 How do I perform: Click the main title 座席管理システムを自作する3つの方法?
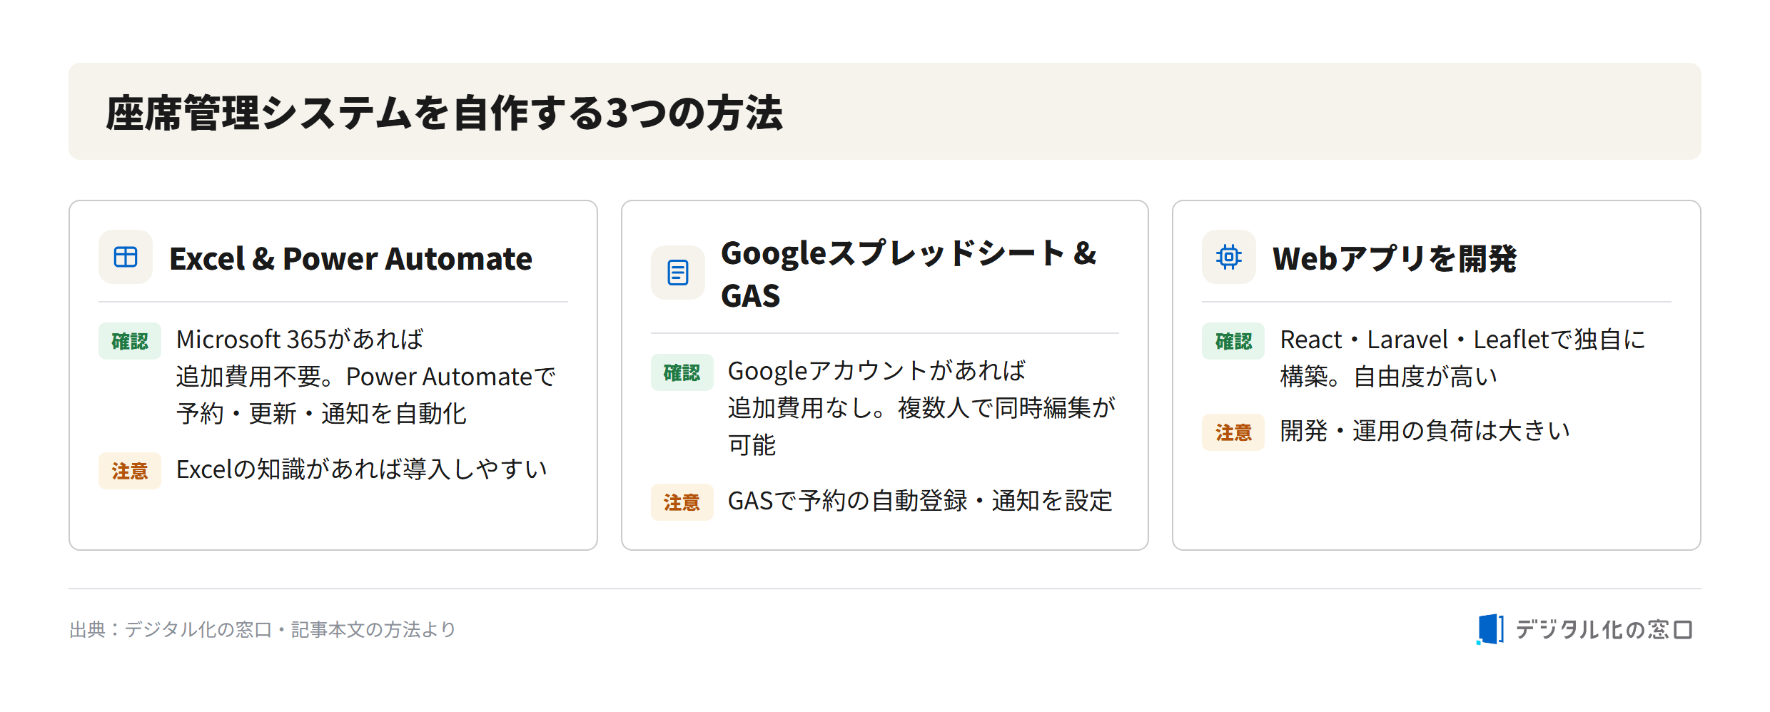click(x=444, y=113)
